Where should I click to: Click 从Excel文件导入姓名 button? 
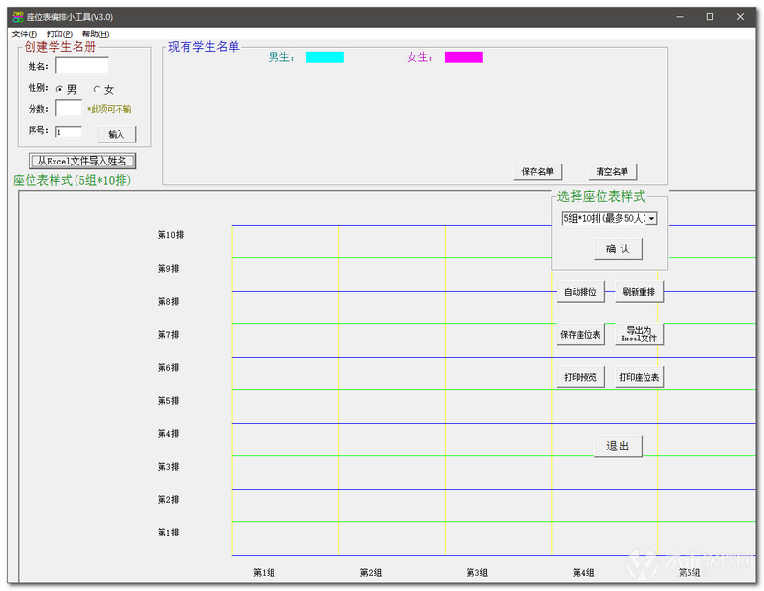point(82,161)
